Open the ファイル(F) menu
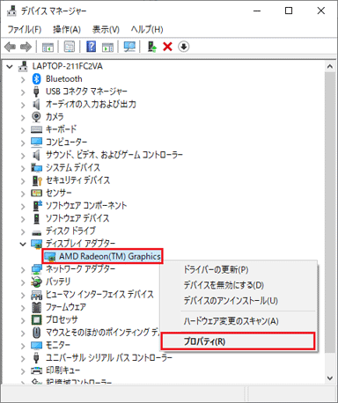Screen dimensions: 338x403 point(24,29)
